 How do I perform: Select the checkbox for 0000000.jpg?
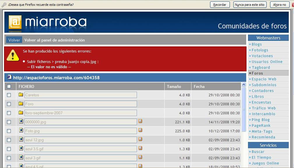click(9, 122)
